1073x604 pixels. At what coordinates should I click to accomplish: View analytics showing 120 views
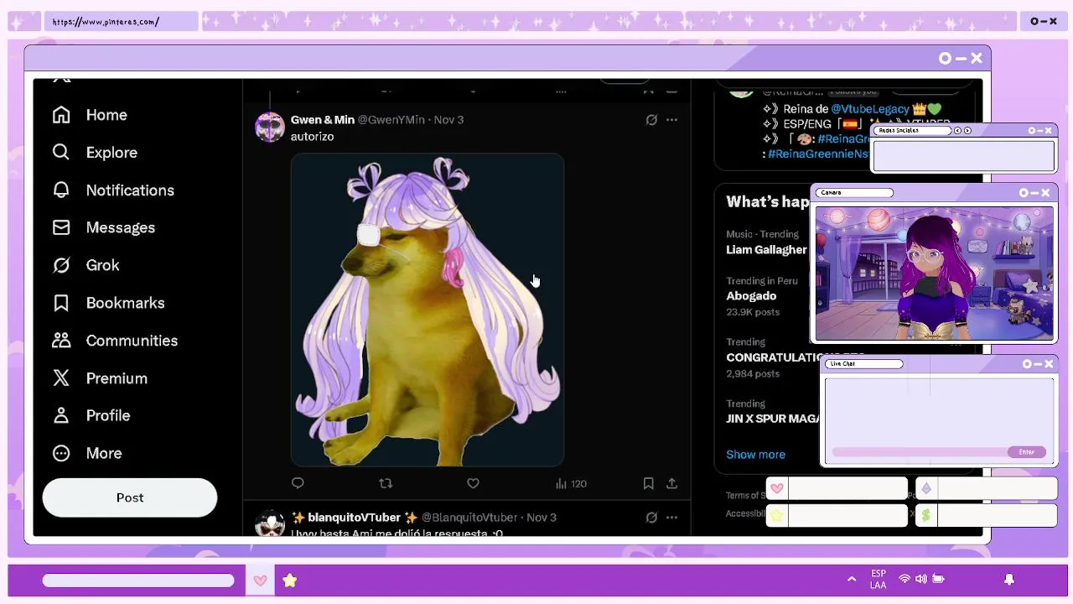(571, 483)
